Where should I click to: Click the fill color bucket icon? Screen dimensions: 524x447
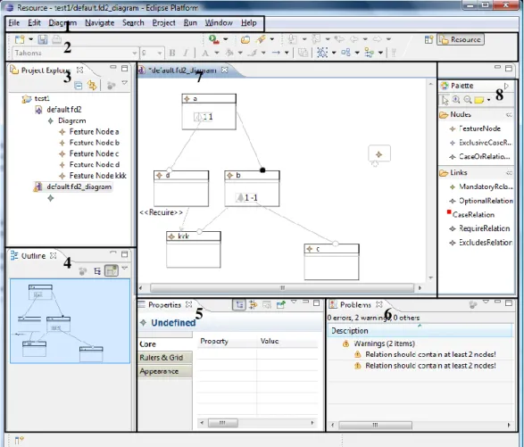(229, 53)
